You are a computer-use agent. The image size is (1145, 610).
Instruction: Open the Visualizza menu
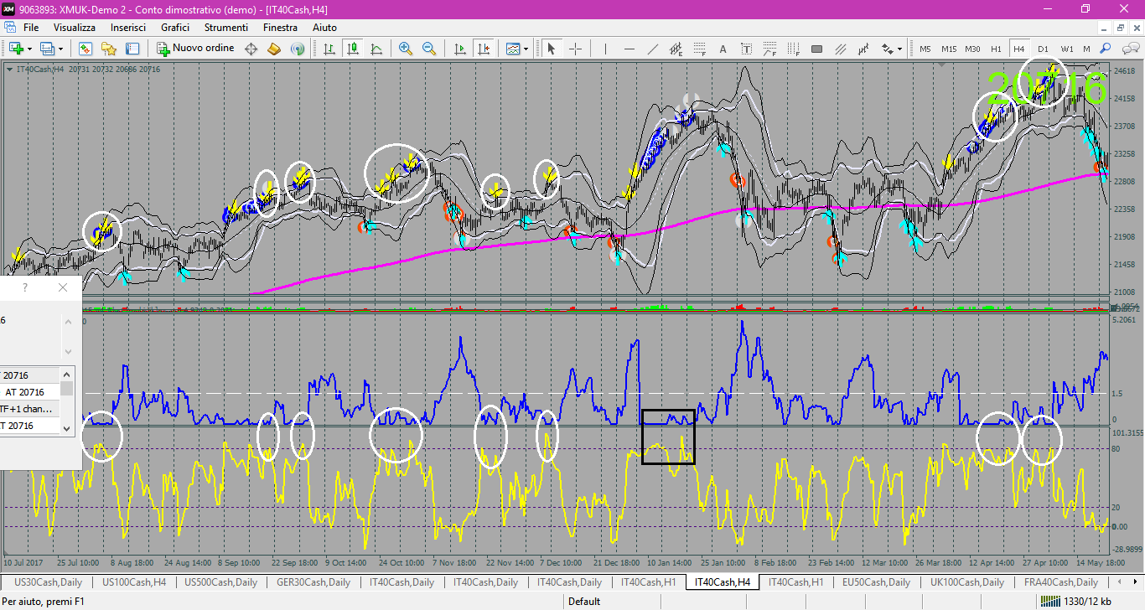[x=75, y=28]
